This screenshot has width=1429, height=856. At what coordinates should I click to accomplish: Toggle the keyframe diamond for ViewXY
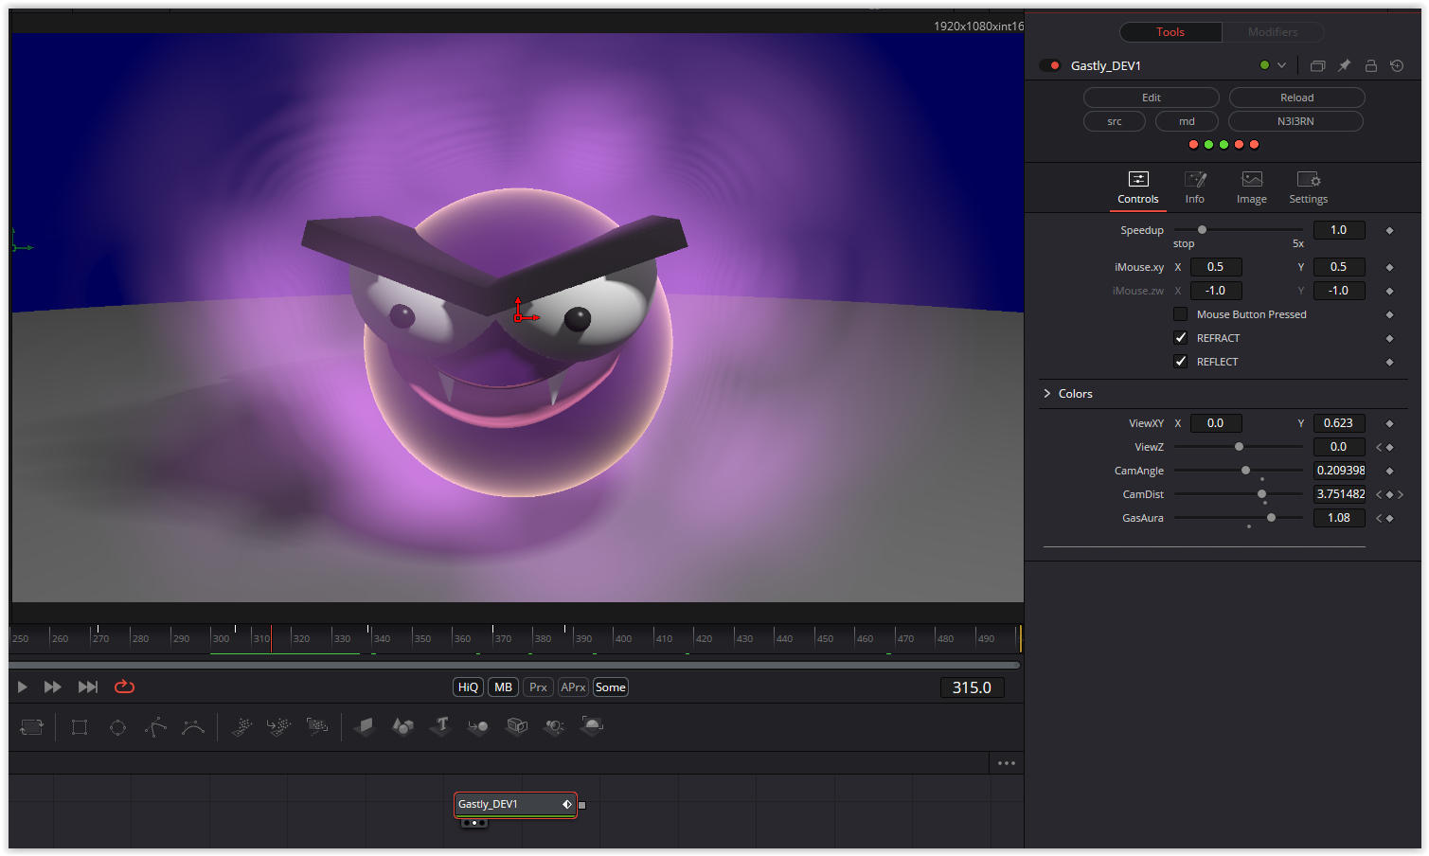(x=1389, y=423)
